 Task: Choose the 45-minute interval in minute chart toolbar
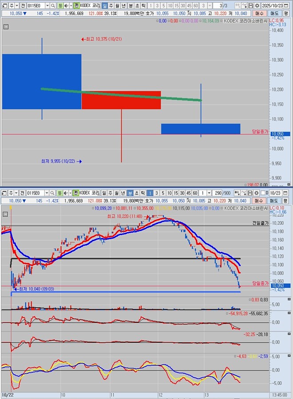pos(189,193)
